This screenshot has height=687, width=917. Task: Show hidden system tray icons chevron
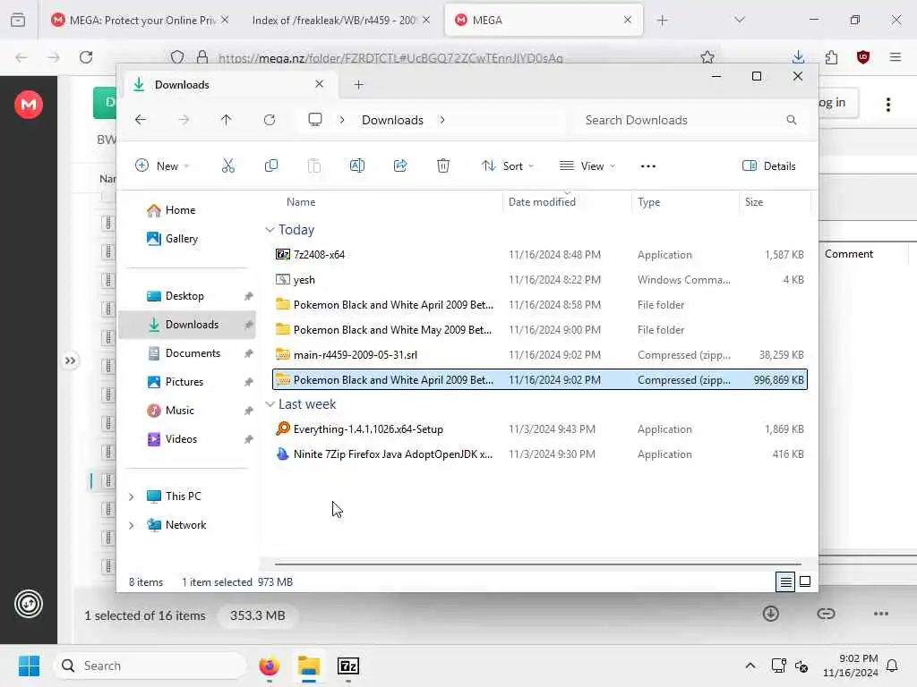coord(750,666)
